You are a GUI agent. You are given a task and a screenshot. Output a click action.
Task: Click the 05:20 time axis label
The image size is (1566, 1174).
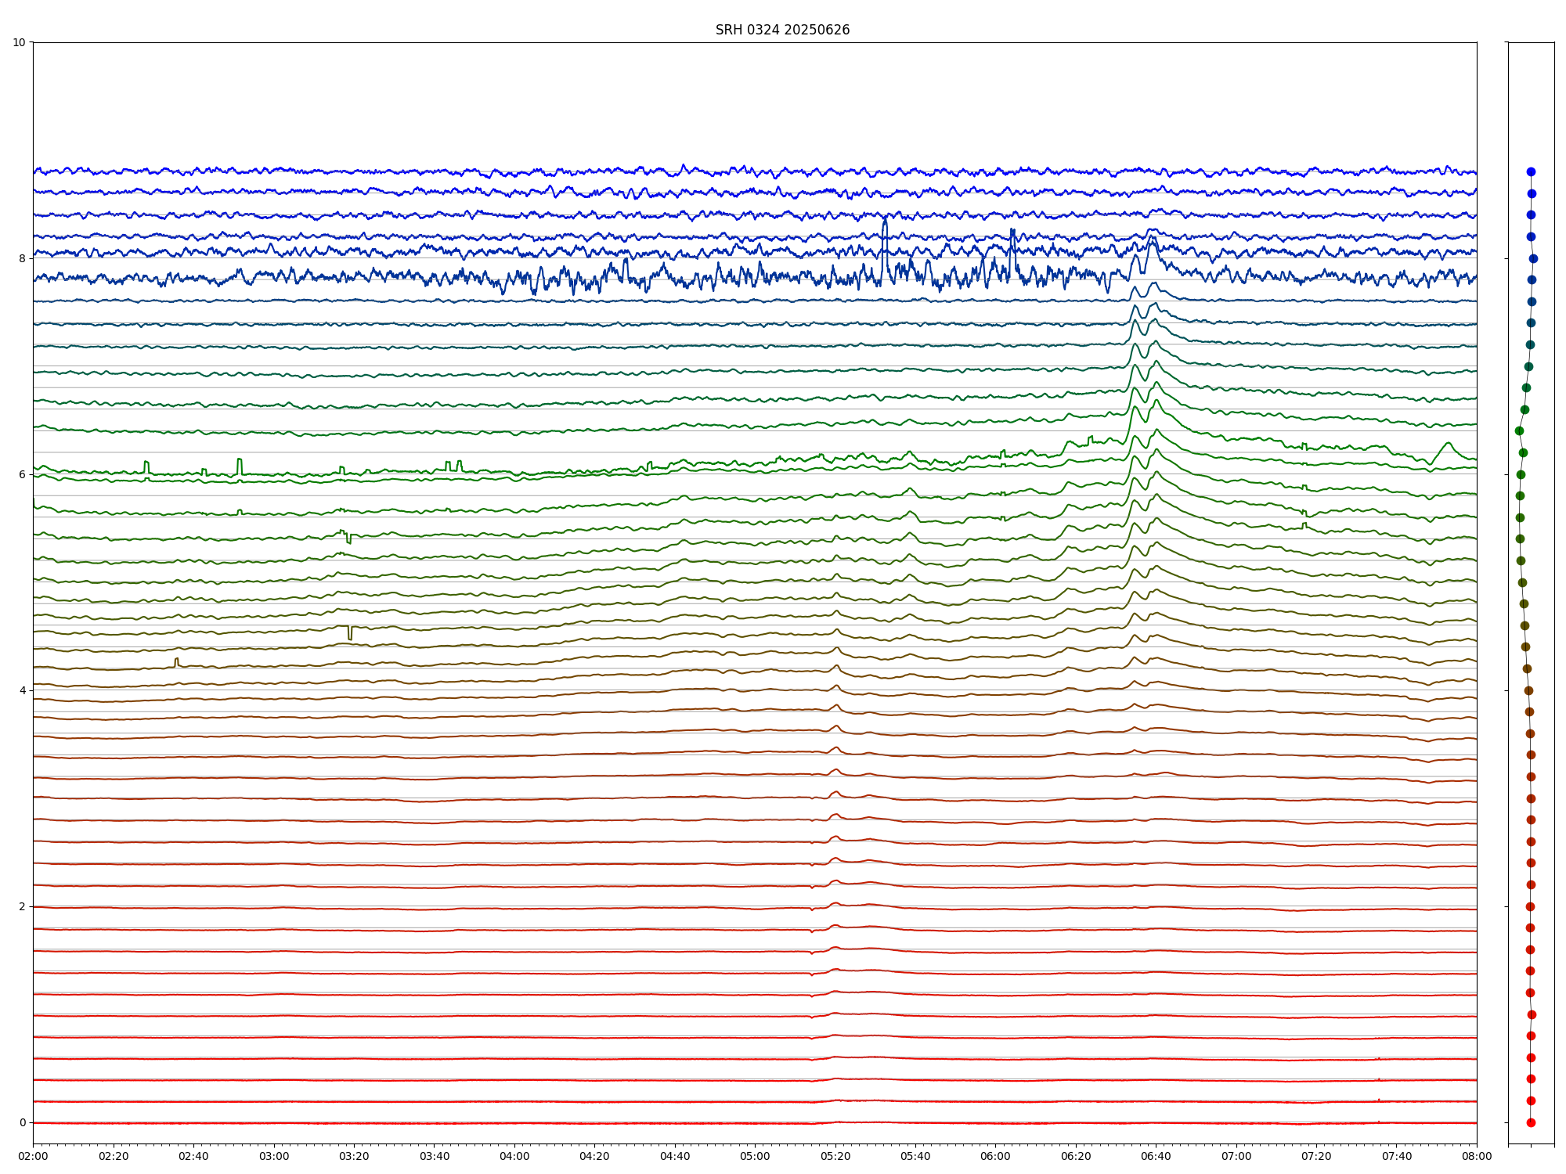[x=835, y=1156]
